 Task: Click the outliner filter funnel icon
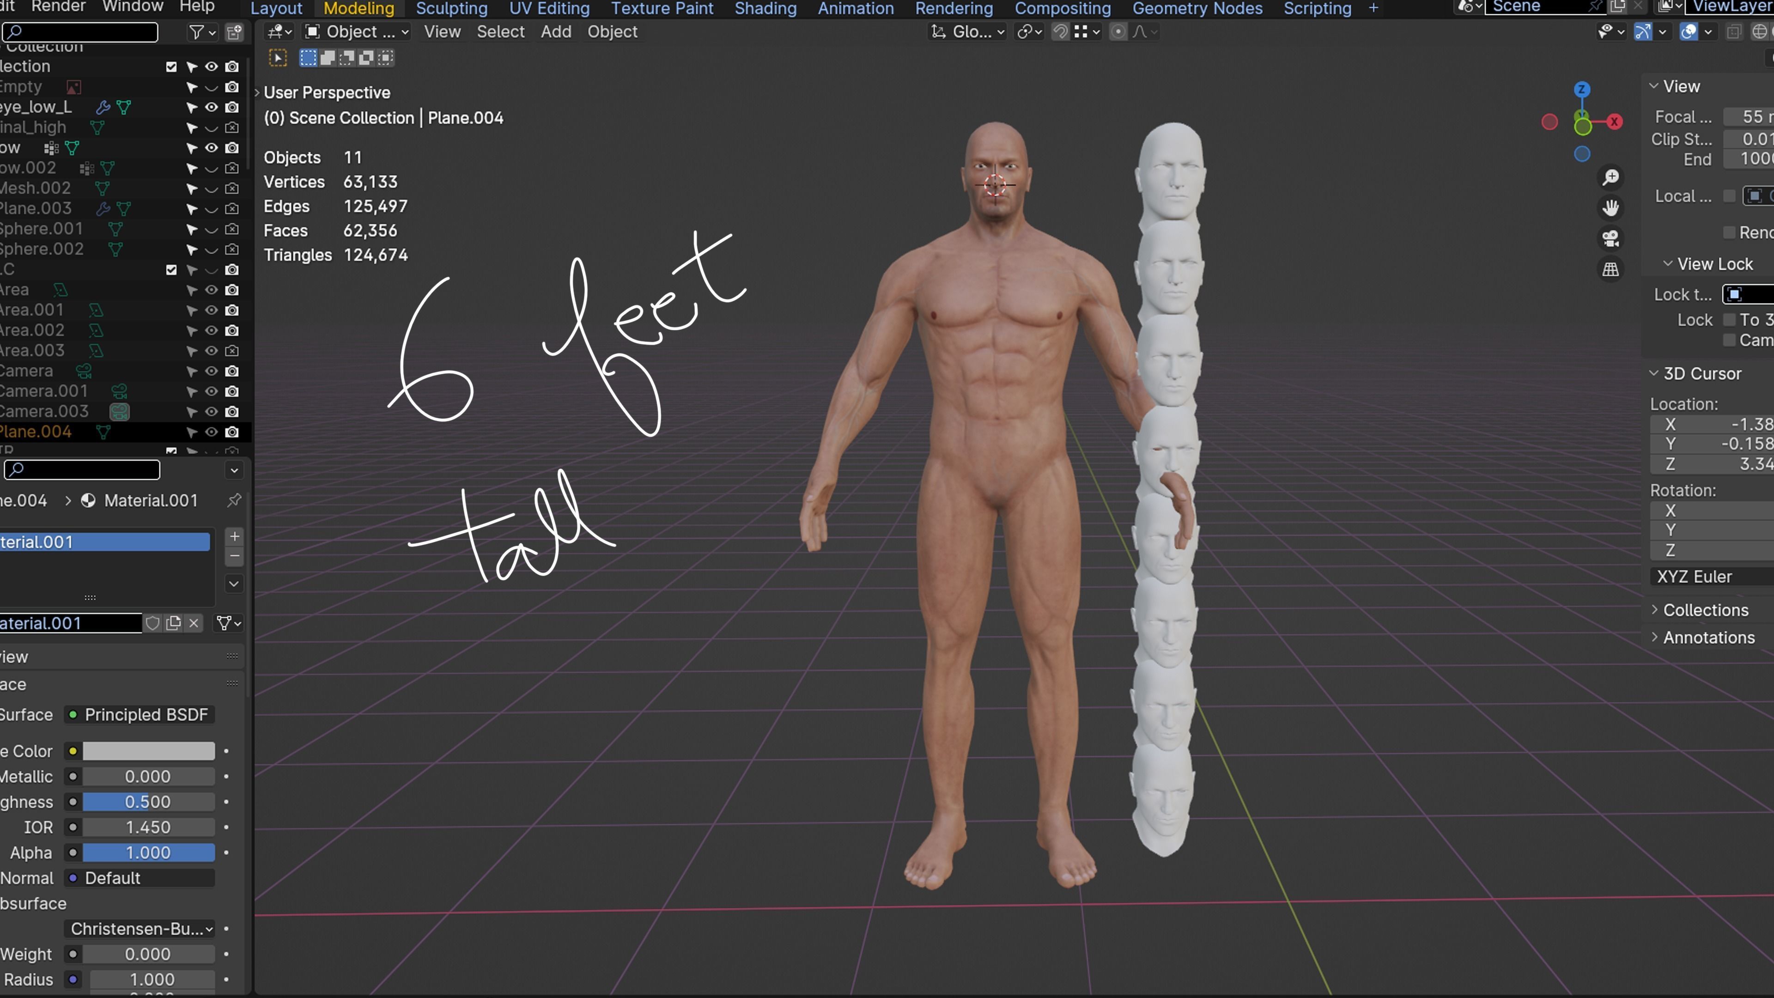point(196,32)
